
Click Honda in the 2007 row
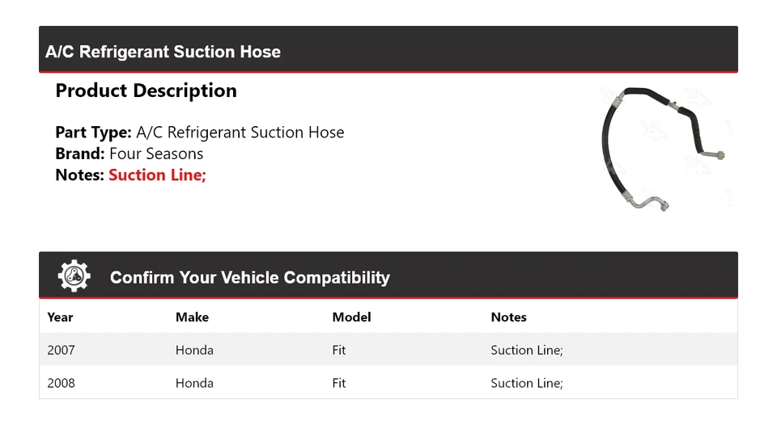[x=194, y=350]
